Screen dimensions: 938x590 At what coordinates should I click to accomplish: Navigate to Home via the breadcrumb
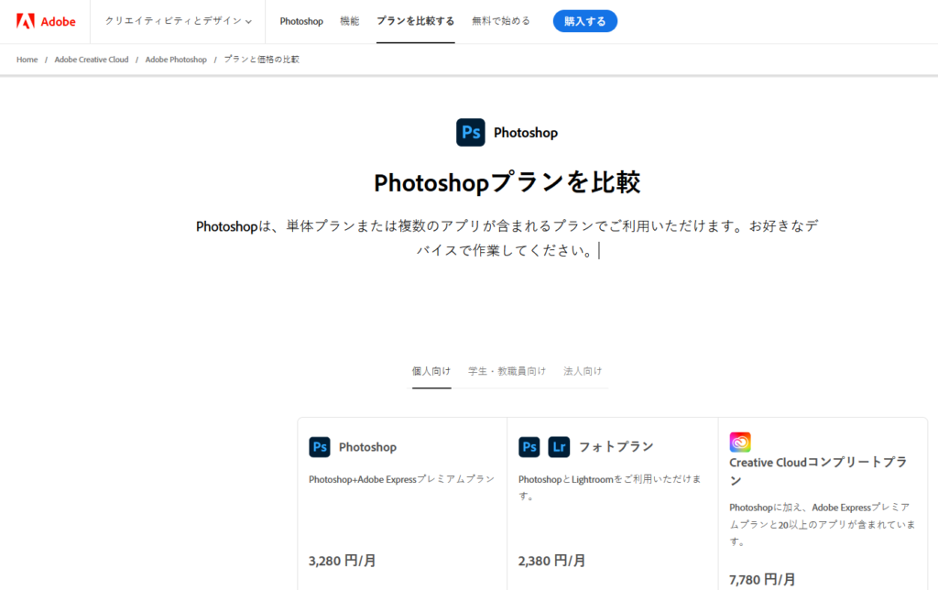[x=27, y=59]
